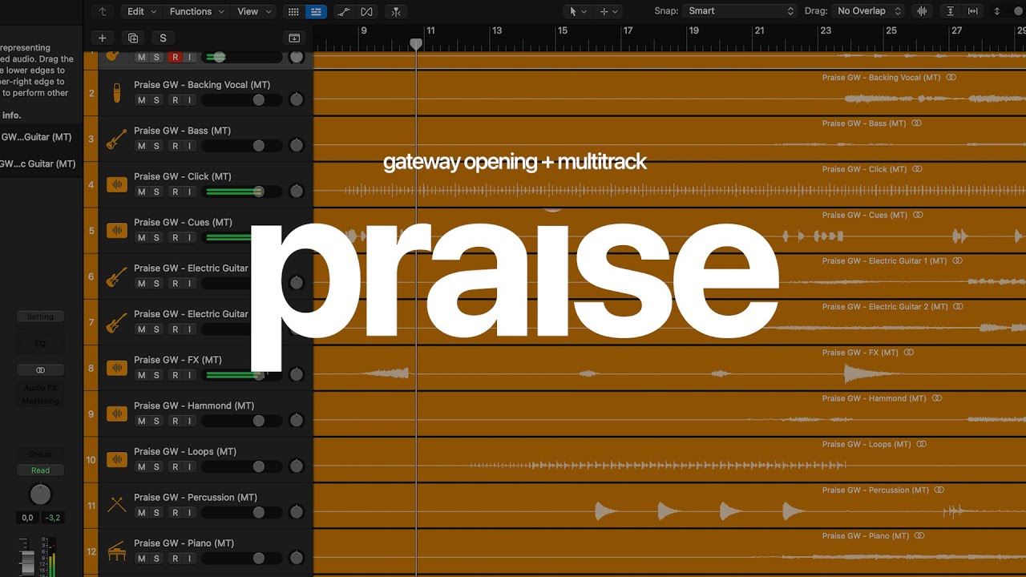The image size is (1026, 577).
Task: Solo the Bass track
Action: click(156, 146)
